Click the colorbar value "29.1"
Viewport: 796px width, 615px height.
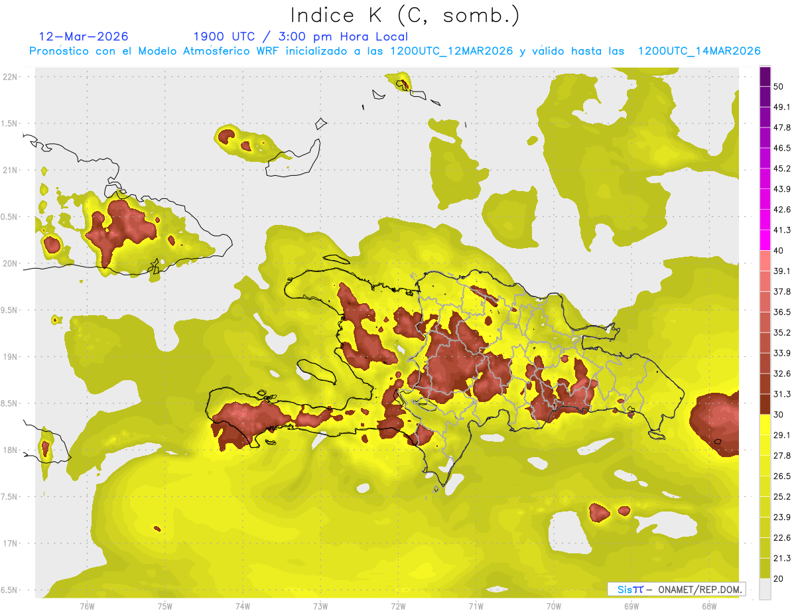(x=782, y=435)
